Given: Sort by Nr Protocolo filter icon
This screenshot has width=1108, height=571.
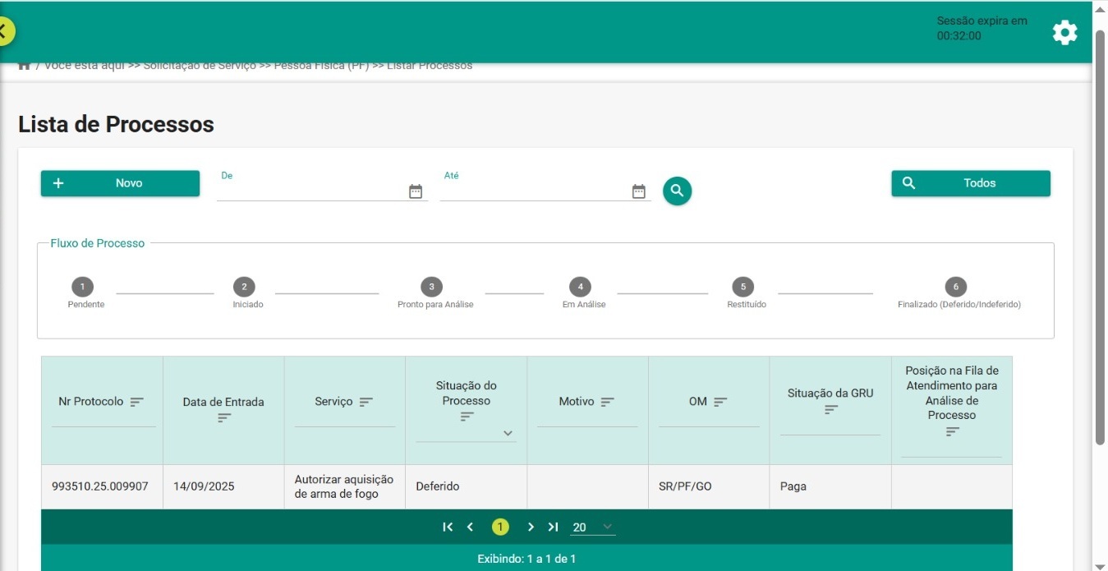Looking at the screenshot, I should pyautogui.click(x=137, y=402).
